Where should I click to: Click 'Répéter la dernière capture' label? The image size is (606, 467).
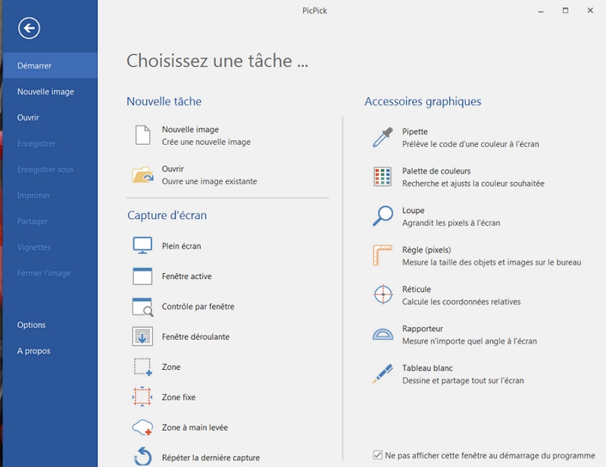[x=211, y=458]
